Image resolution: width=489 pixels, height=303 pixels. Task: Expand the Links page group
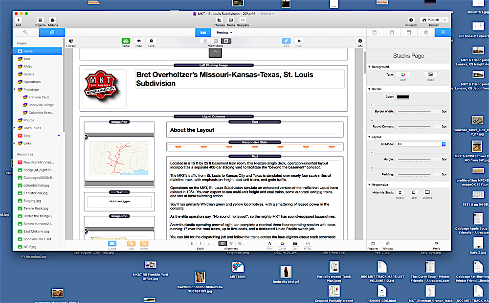point(14,143)
